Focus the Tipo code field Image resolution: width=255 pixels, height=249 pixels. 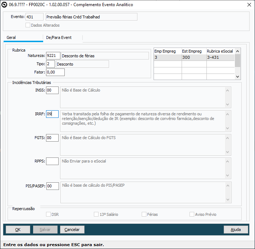click(x=50, y=64)
